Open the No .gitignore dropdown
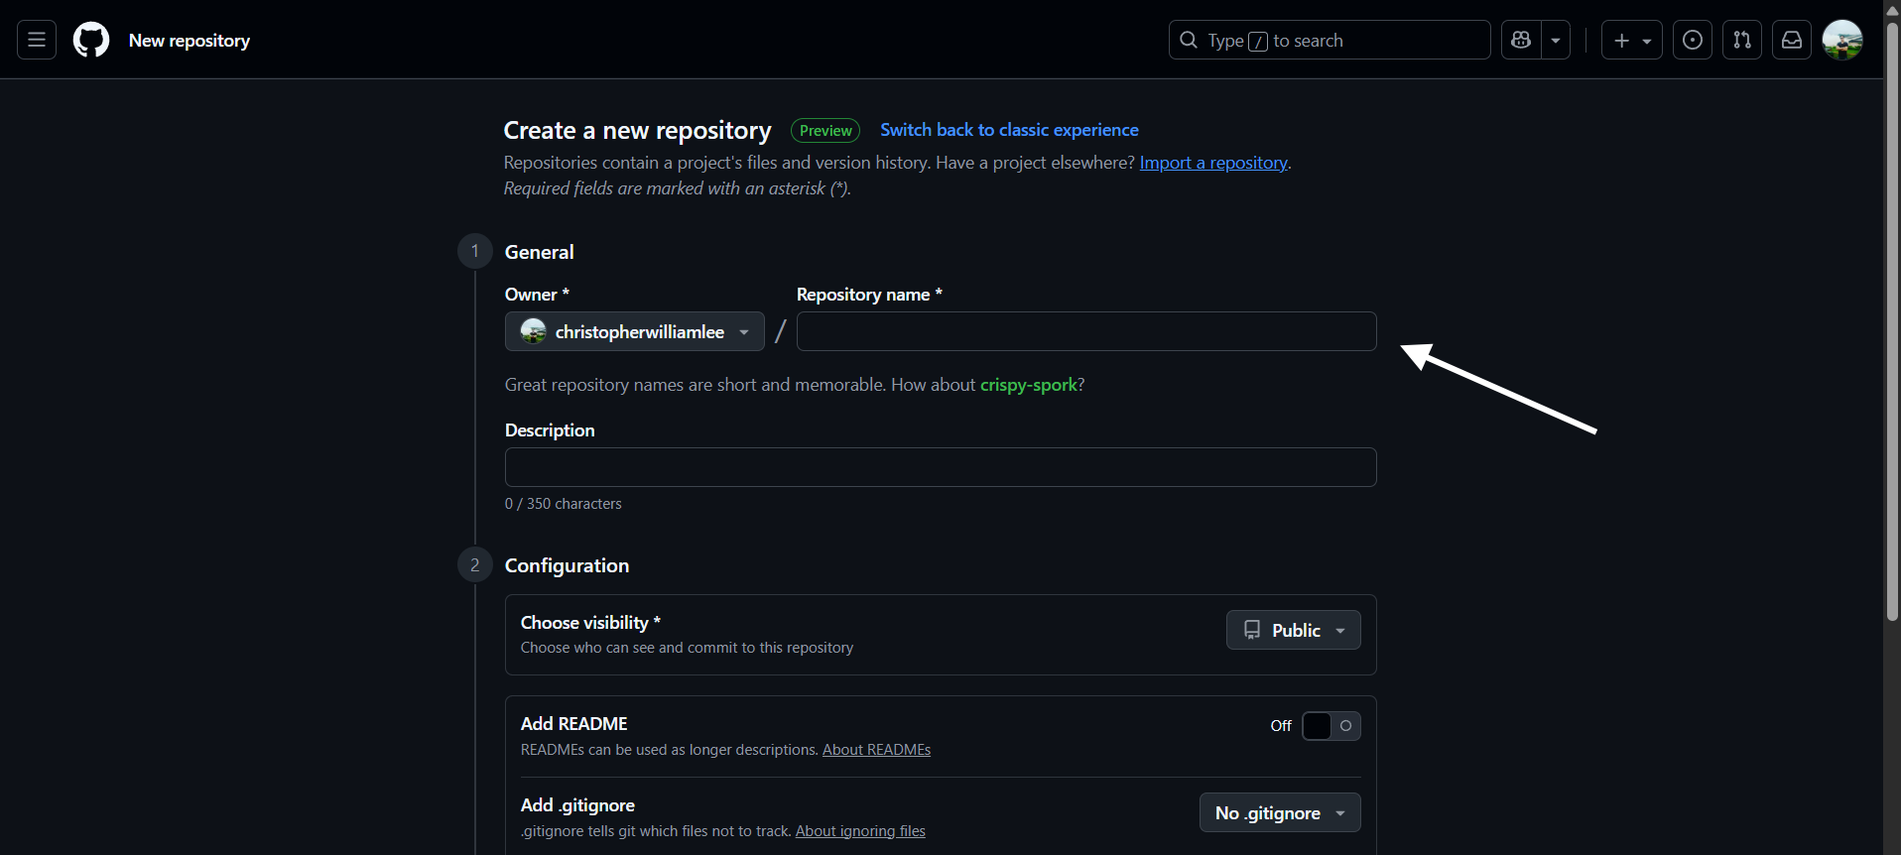 pyautogui.click(x=1280, y=812)
